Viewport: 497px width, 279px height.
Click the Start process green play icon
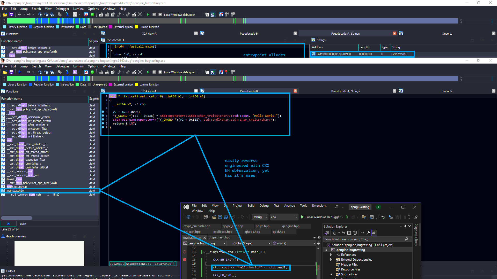click(148, 72)
